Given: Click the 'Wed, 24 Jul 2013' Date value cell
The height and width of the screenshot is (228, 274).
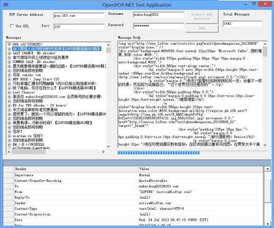Looking at the screenshot, I should pos(201,220).
